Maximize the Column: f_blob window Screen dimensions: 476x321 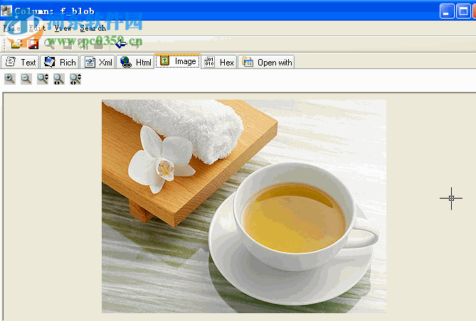[x=463, y=11]
